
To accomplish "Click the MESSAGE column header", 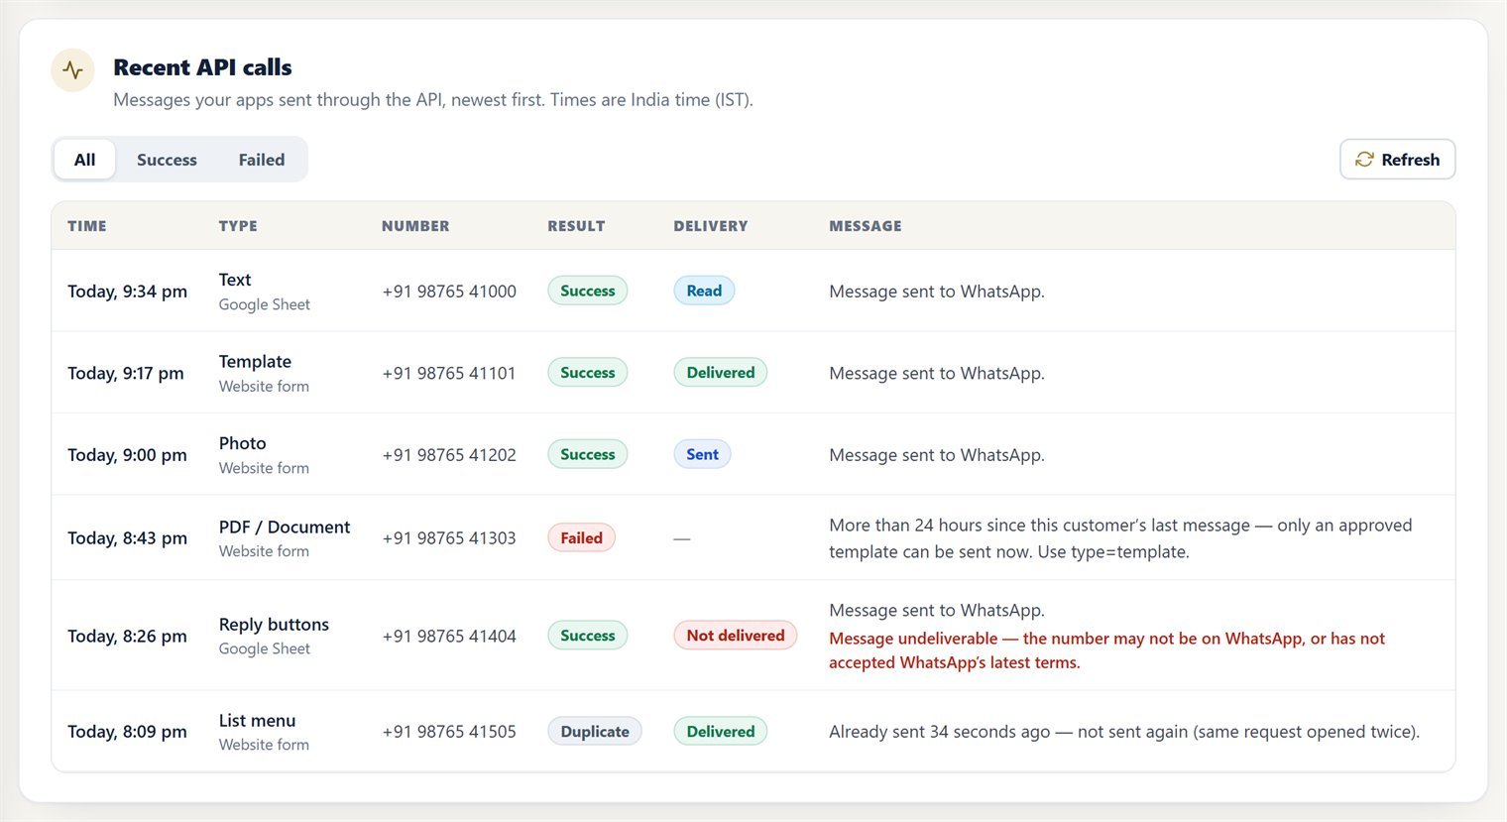I will pos(866,226).
